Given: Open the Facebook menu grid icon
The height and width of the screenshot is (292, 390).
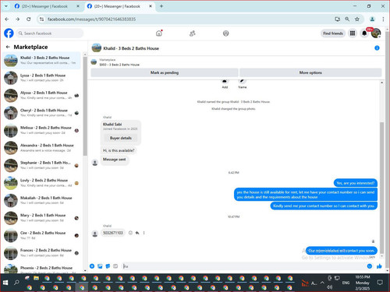Looking at the screenshot, I should point(353,33).
